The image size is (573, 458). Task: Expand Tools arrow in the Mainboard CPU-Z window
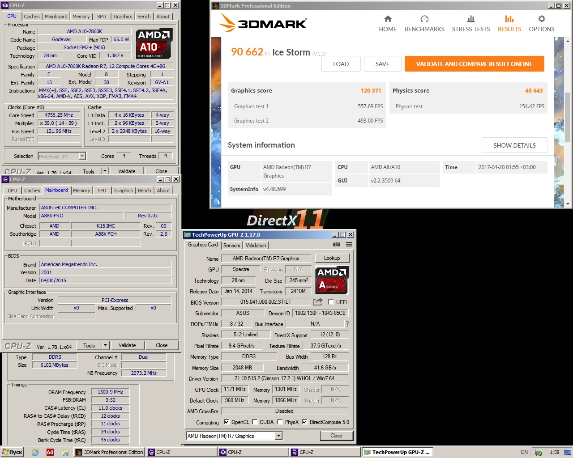point(106,345)
